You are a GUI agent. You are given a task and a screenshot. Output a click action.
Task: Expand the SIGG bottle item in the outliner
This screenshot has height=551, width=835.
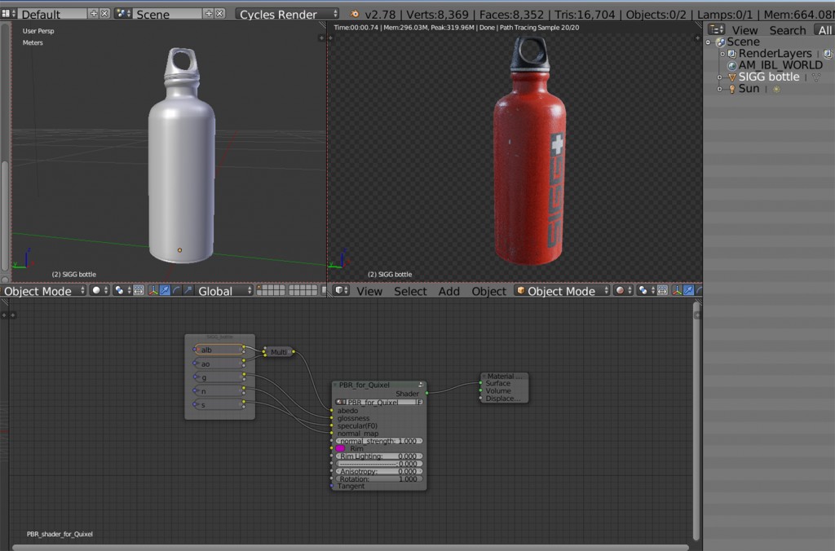(719, 77)
